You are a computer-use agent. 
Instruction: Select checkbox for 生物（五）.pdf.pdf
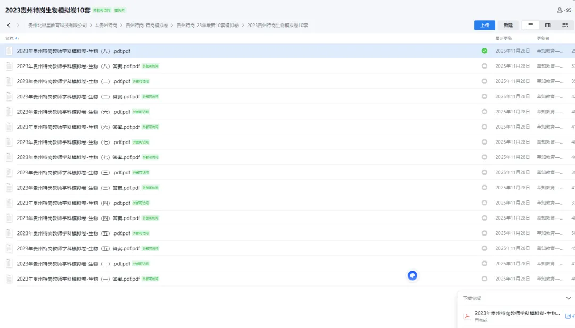[484, 233]
